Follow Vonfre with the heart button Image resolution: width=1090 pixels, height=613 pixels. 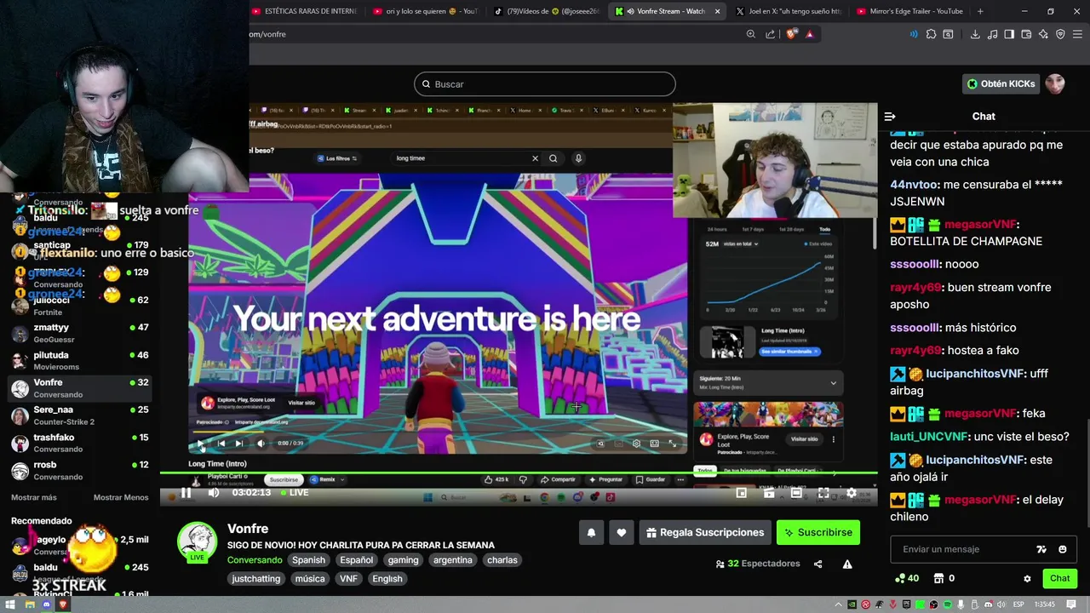622,533
